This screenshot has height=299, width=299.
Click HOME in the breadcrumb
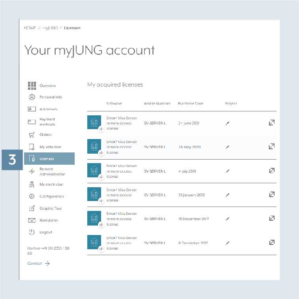(30, 28)
